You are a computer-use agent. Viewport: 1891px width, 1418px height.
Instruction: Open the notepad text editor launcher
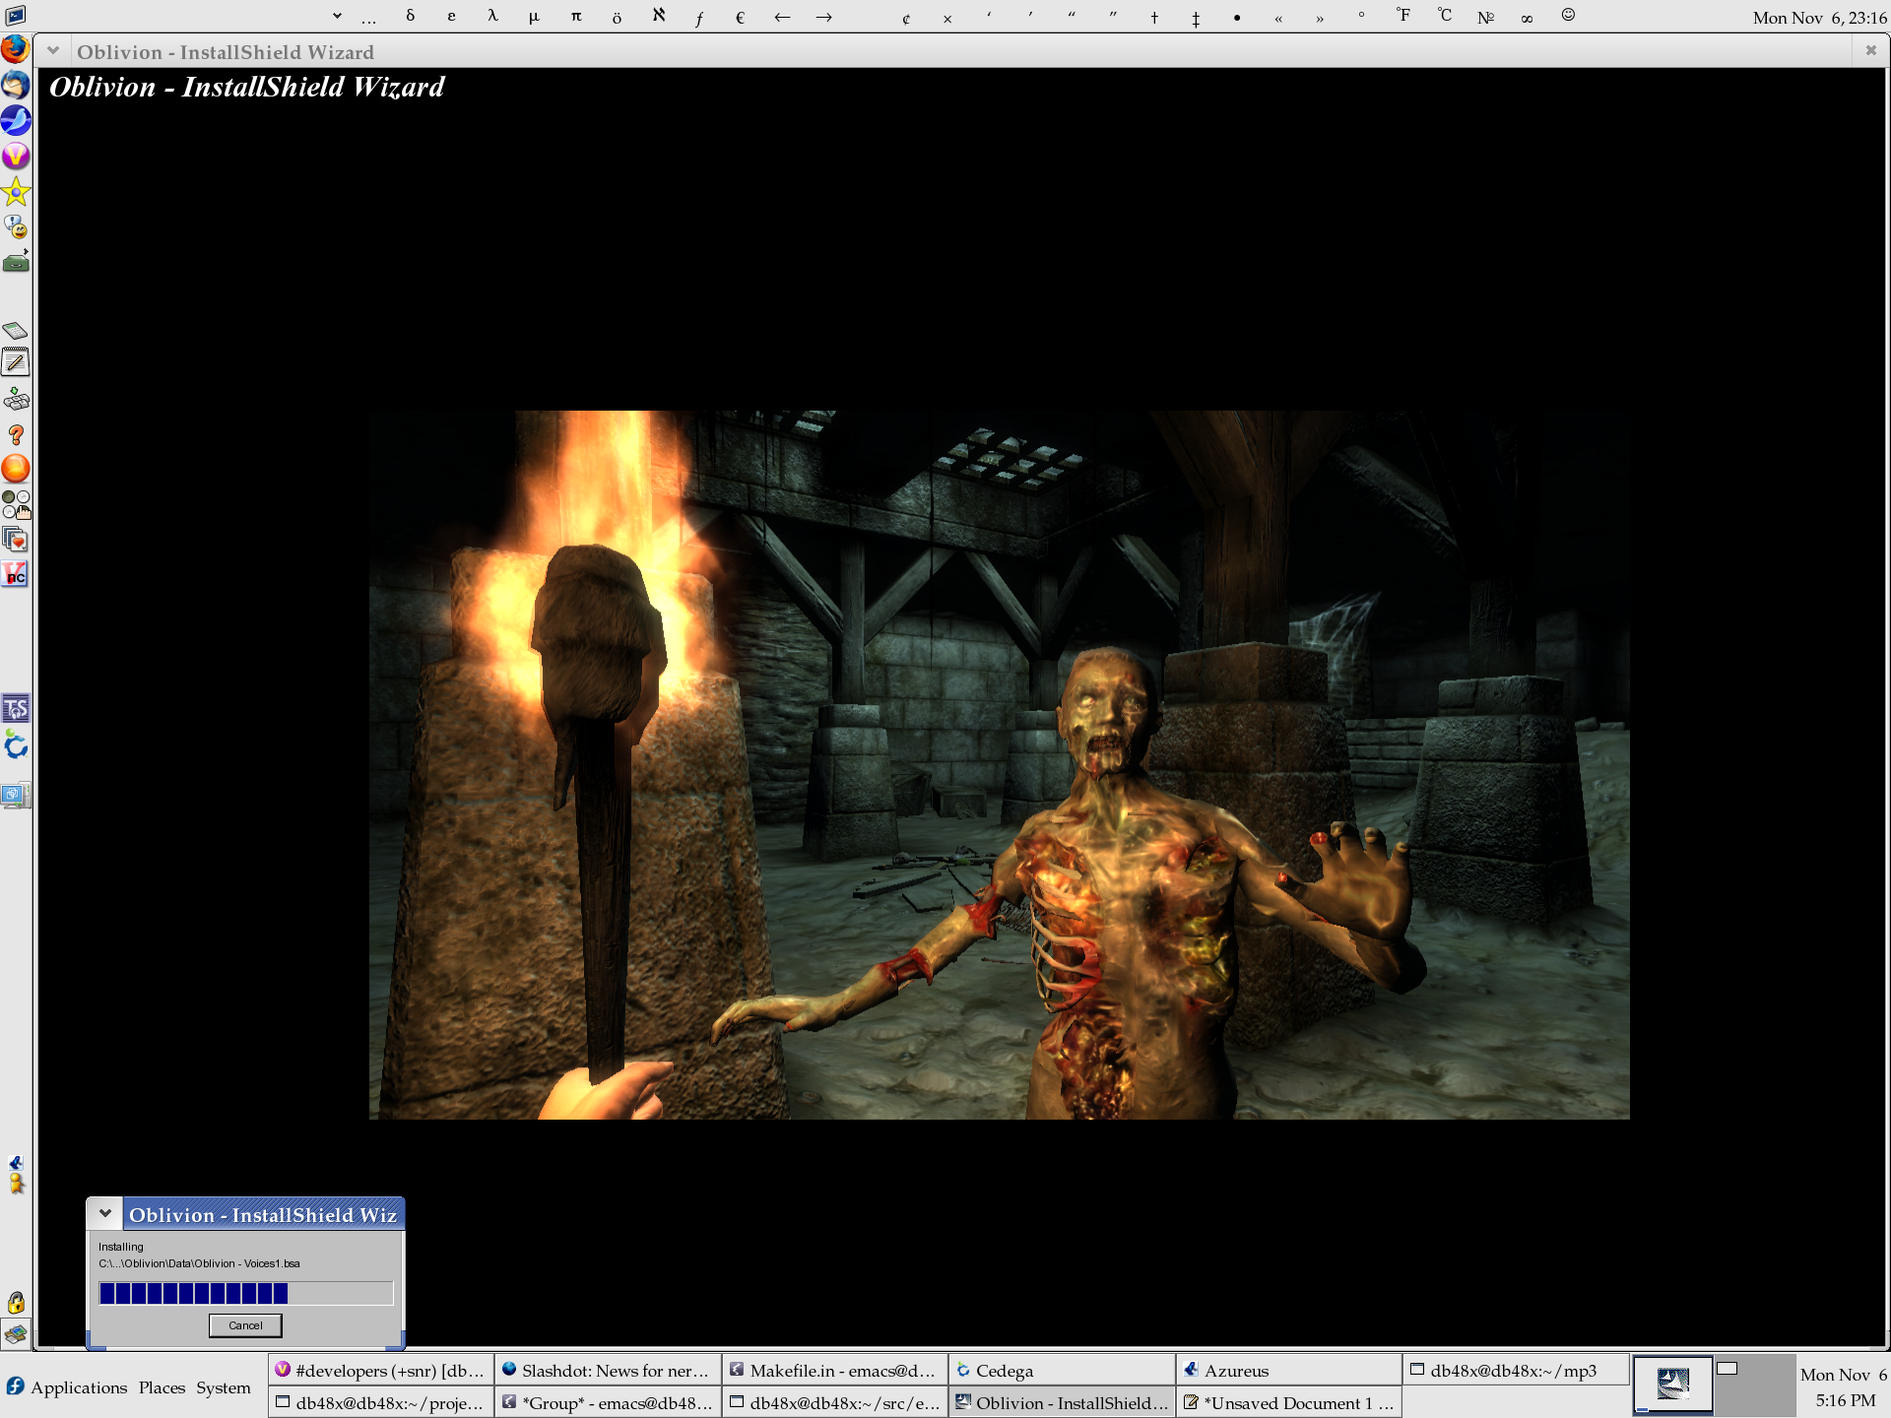pos(16,362)
